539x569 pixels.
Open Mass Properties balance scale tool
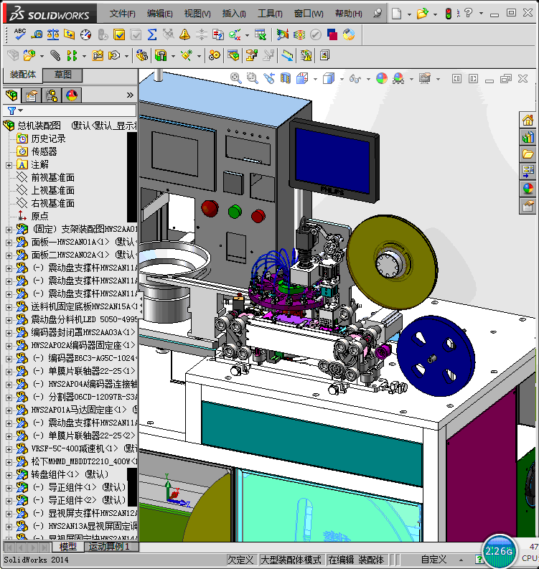(53, 34)
